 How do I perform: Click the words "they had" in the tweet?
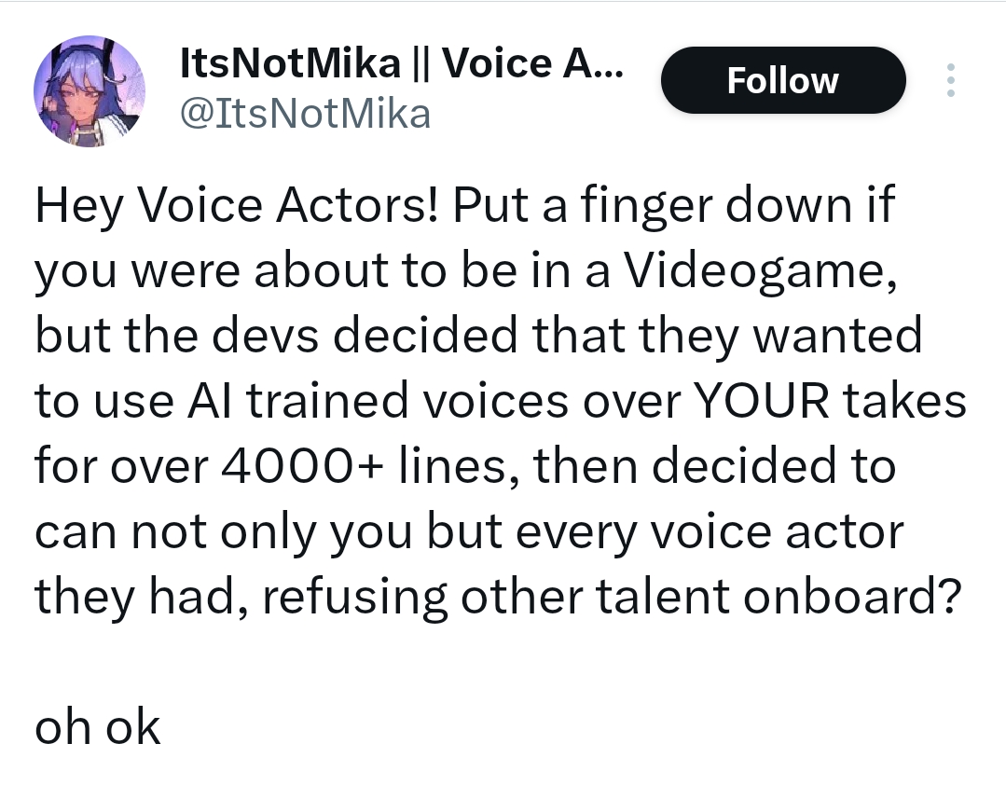point(140,598)
